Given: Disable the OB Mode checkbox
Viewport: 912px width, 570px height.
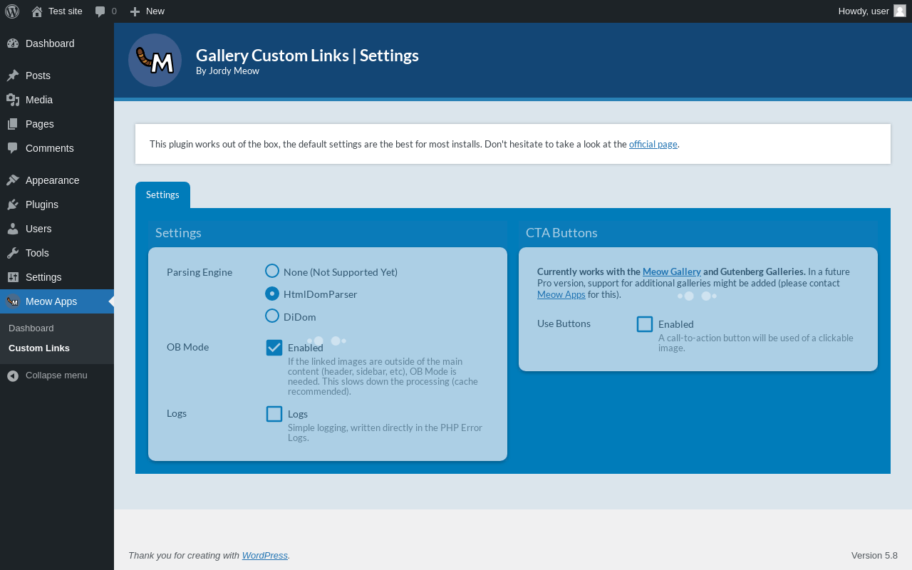Looking at the screenshot, I should click(274, 348).
